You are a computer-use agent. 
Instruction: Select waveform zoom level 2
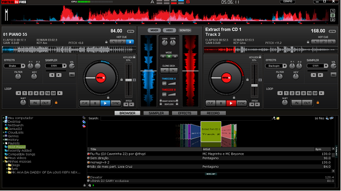coord(332,15)
